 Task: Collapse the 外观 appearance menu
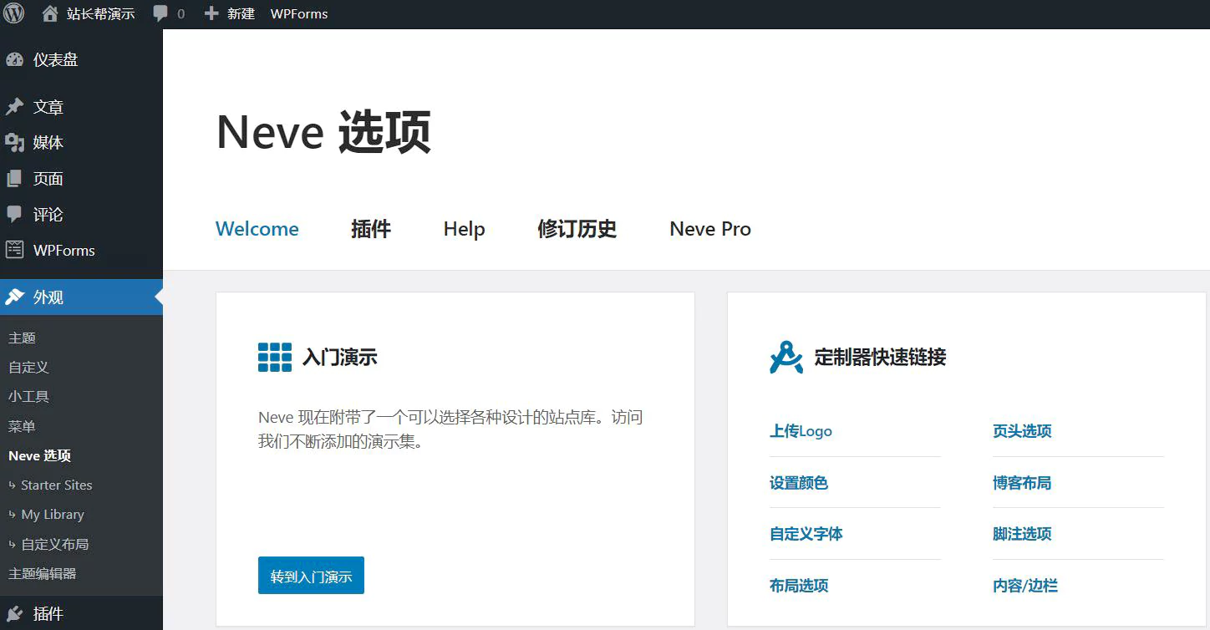click(48, 297)
